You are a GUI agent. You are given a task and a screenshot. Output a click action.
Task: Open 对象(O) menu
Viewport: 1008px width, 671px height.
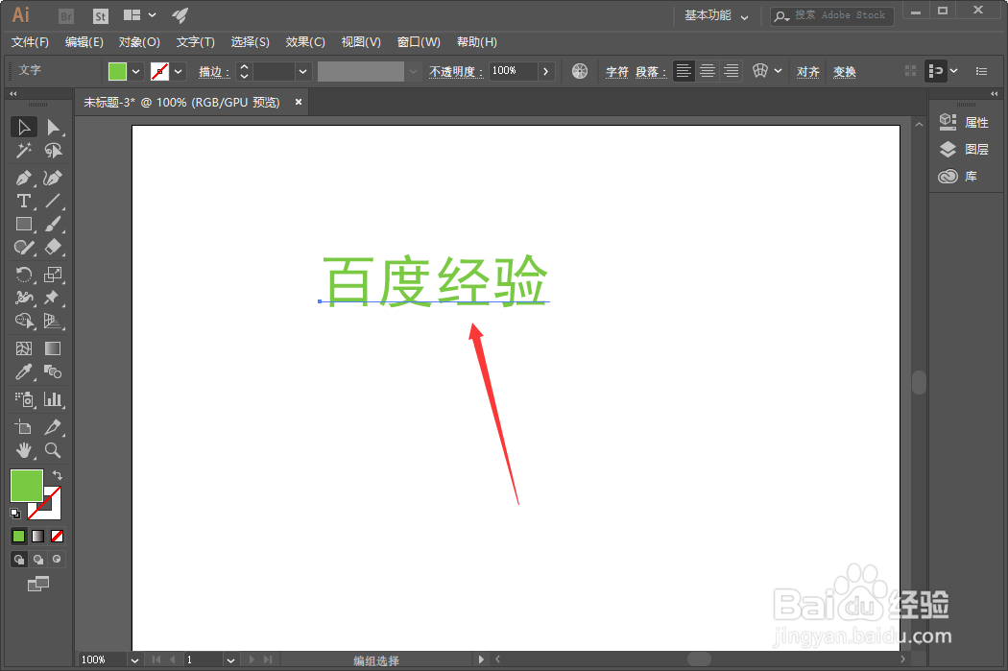pyautogui.click(x=139, y=42)
